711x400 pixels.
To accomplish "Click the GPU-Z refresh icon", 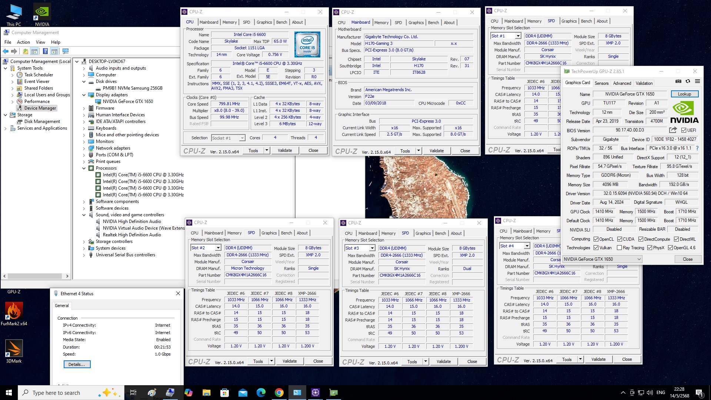I will 688,81.
